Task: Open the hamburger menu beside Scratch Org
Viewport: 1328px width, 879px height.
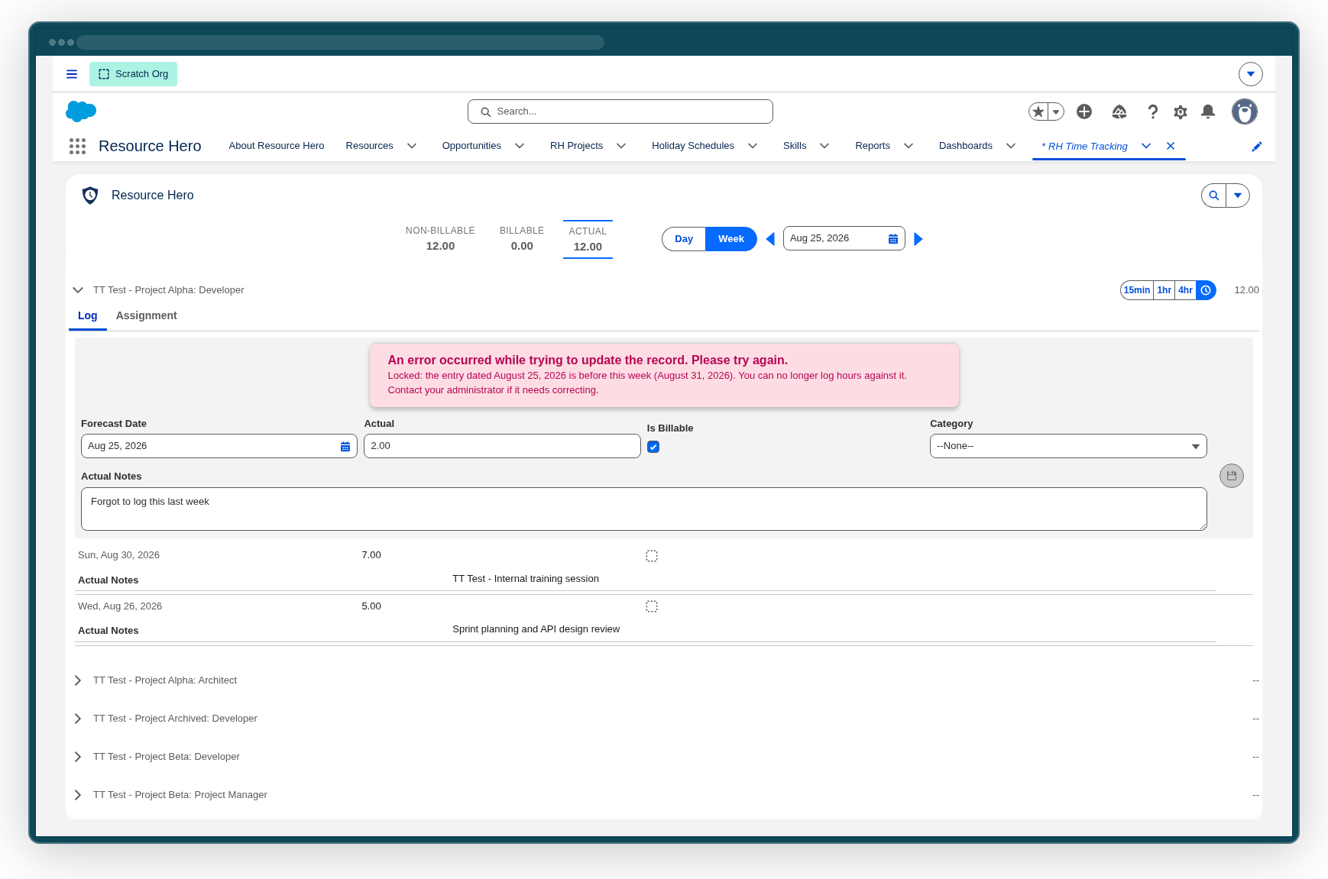Action: (72, 74)
